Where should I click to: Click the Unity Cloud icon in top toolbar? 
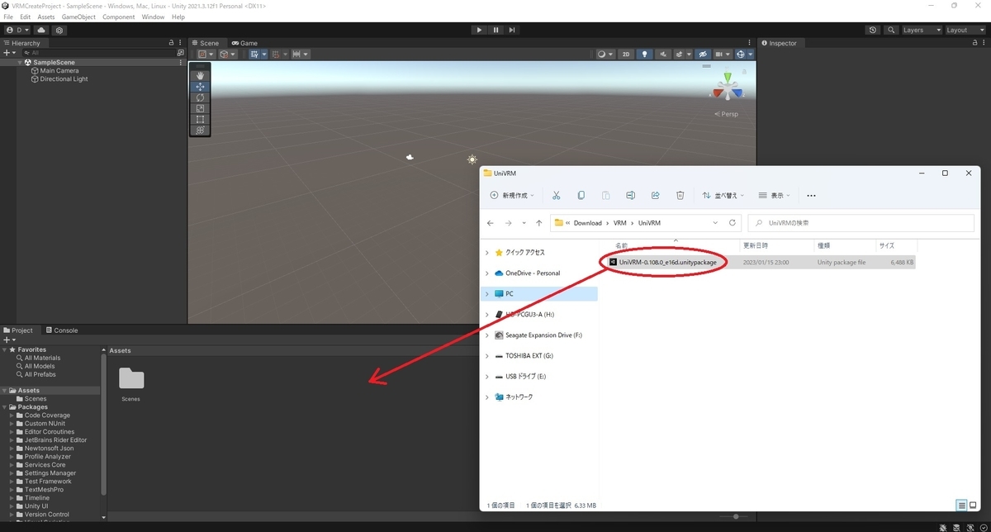pos(41,30)
